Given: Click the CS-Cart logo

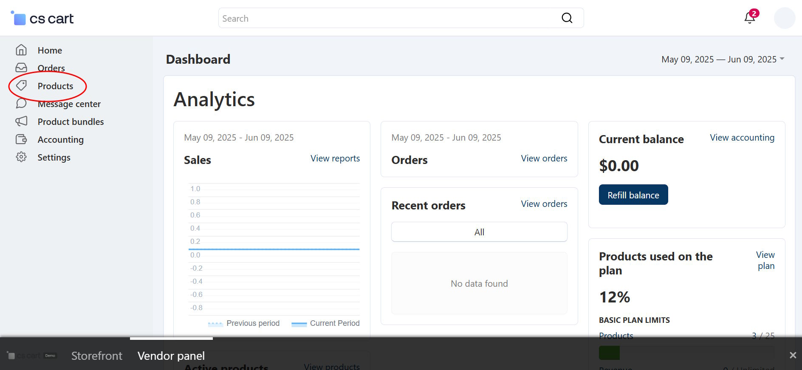Looking at the screenshot, I should click(x=42, y=18).
